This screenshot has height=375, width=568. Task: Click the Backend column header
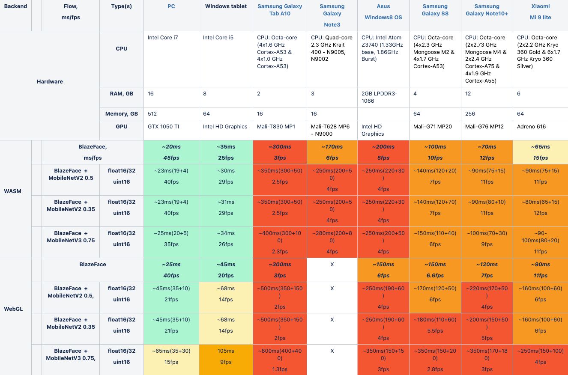pyautogui.click(x=15, y=6)
